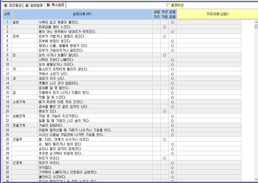Click the 순번 column header
The height and width of the screenshot is (183, 258).
click(7, 14)
